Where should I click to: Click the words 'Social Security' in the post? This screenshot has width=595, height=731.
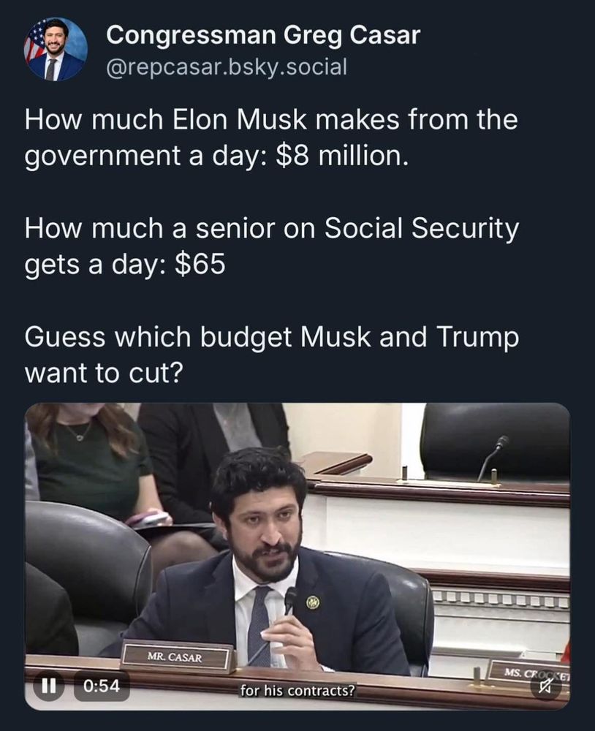[421, 228]
